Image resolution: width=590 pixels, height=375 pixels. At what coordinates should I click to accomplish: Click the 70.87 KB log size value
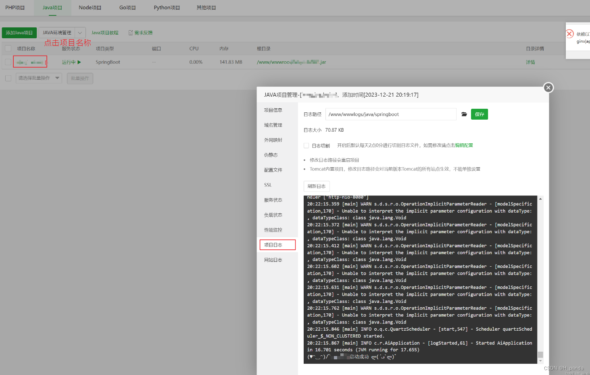coord(334,130)
